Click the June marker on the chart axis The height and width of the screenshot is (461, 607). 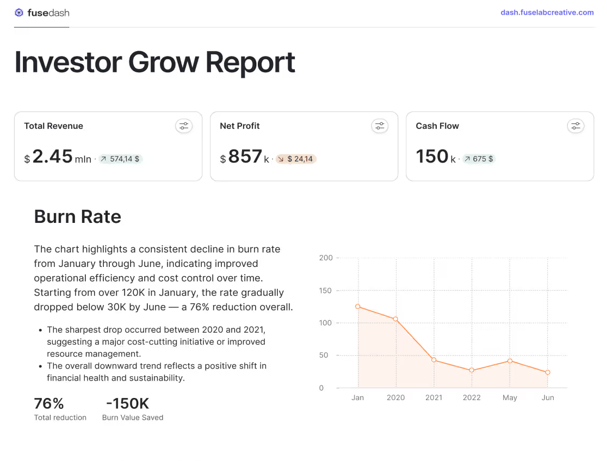[x=548, y=397]
